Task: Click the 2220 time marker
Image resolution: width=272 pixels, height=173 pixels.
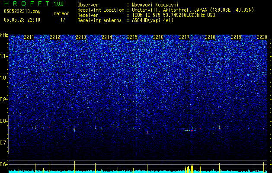Action: point(262,37)
